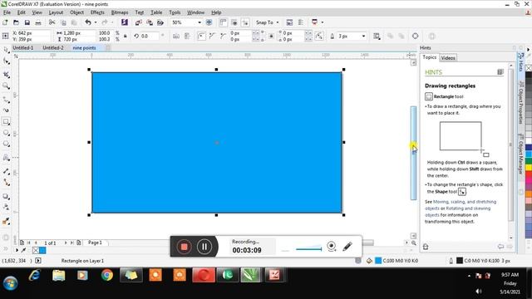The image size is (532, 299).
Task: Select the Parallel Dimension tool
Action: coord(6,171)
